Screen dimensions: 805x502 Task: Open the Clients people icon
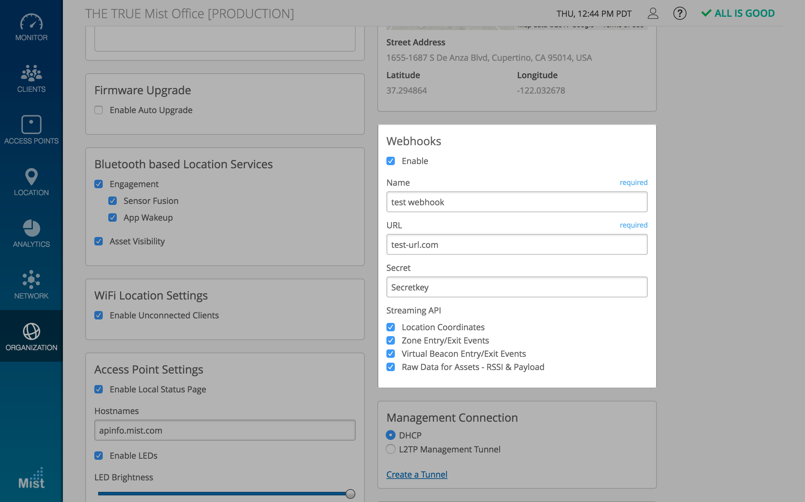click(31, 73)
